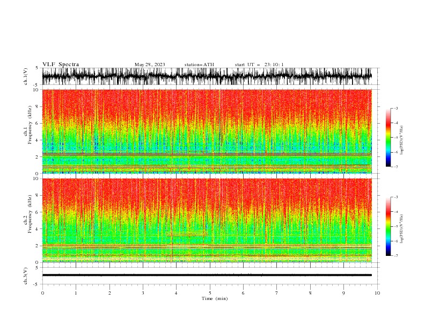
Task: Select the date text "May 28, 2023"
Action: (x=150, y=65)
